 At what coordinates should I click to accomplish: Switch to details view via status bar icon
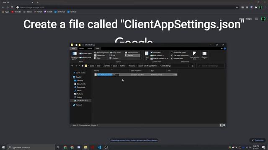click(x=221, y=125)
